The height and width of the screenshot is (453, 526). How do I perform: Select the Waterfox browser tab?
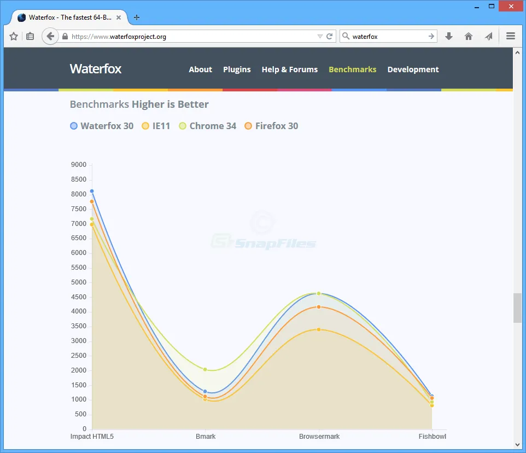pyautogui.click(x=69, y=18)
